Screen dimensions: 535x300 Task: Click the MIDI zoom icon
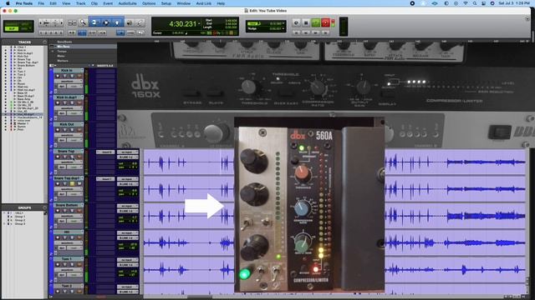click(x=55, y=22)
